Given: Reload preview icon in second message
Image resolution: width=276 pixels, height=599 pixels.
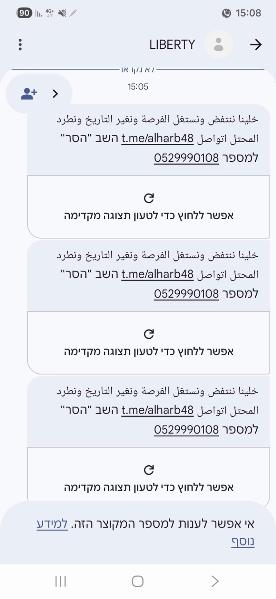Looking at the screenshot, I should pyautogui.click(x=149, y=334).
